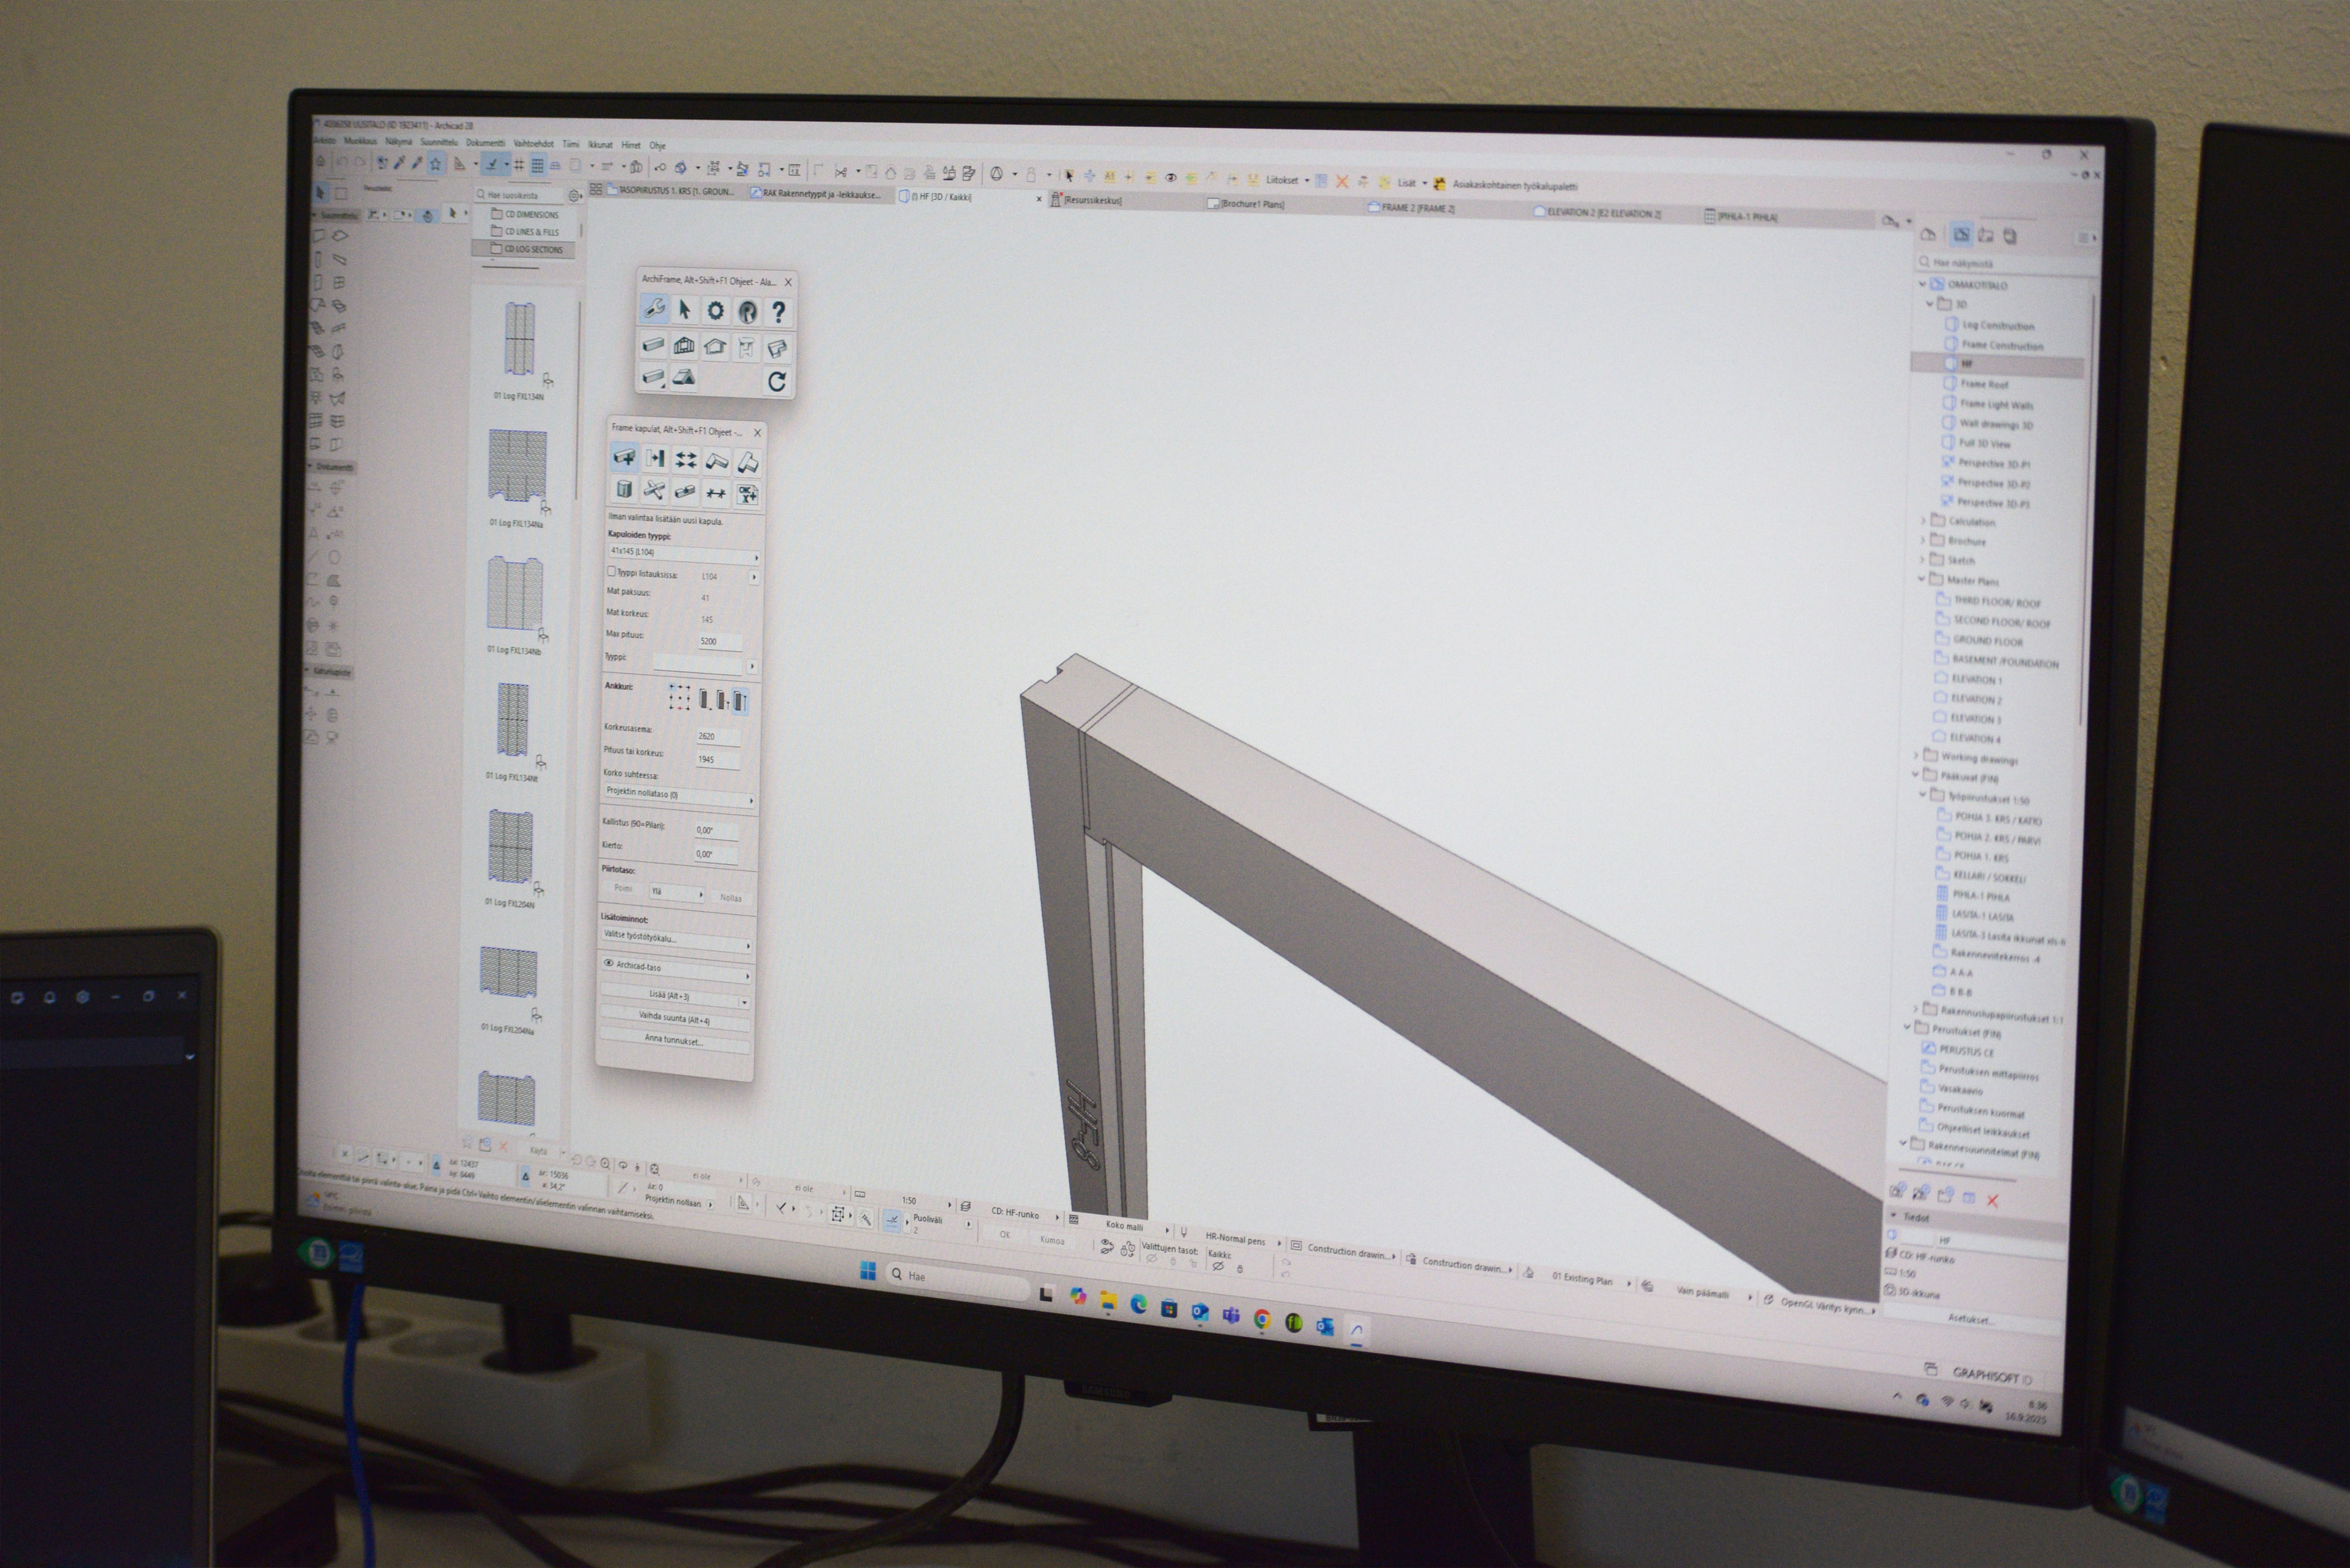The image size is (2350, 1568).
Task: Open Google Chrome from the taskbar
Action: [x=1262, y=1320]
